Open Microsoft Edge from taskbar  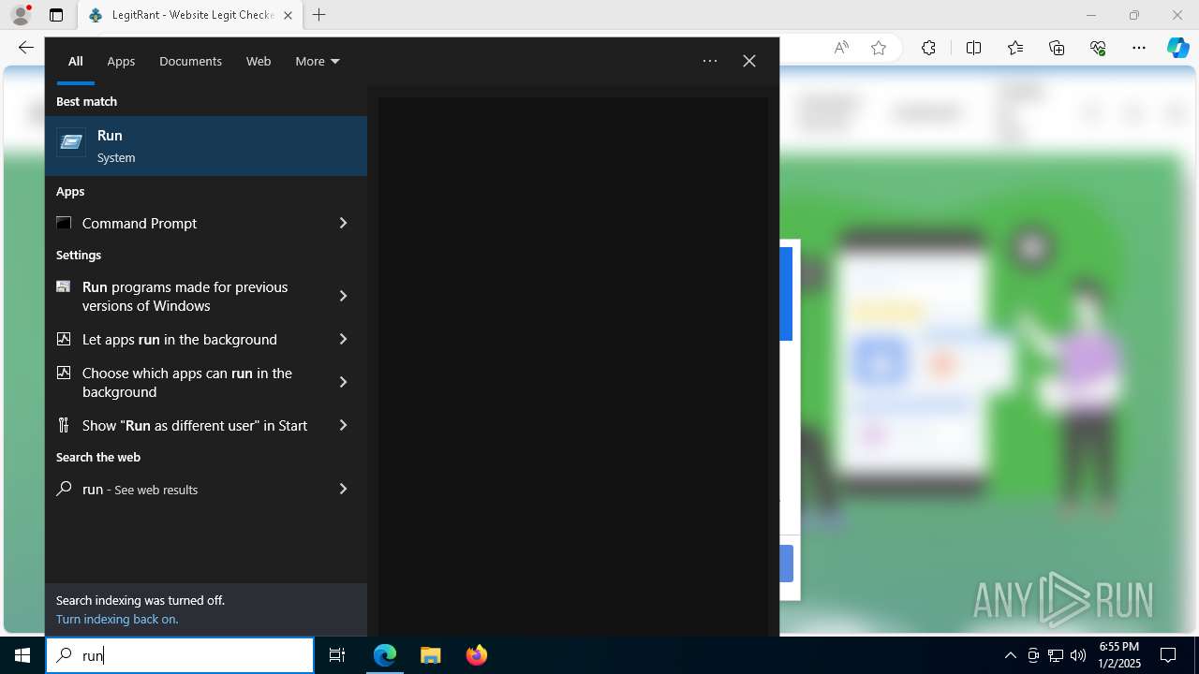coord(385,655)
